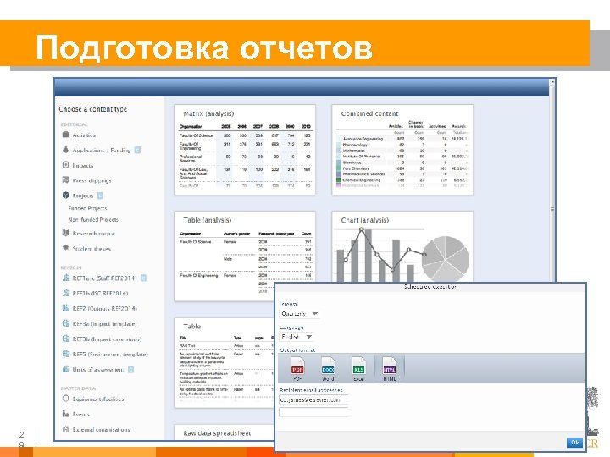Click the 'Choose a content type' heading
610x457 pixels.
[93, 109]
